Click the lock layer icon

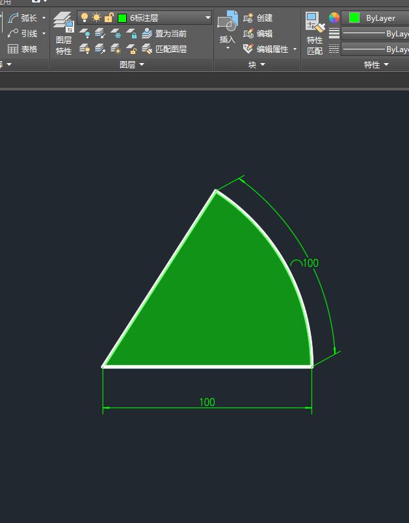(x=131, y=33)
